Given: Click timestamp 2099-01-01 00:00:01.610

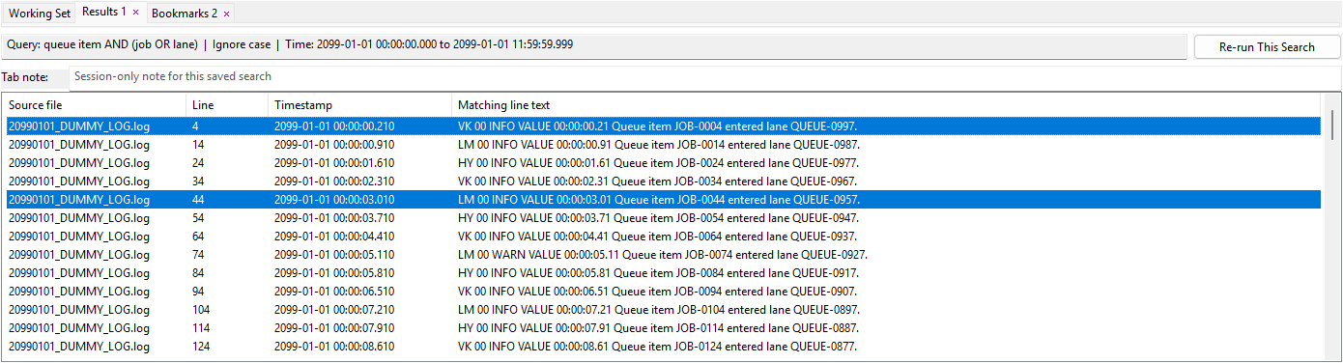Looking at the screenshot, I should click(334, 163).
